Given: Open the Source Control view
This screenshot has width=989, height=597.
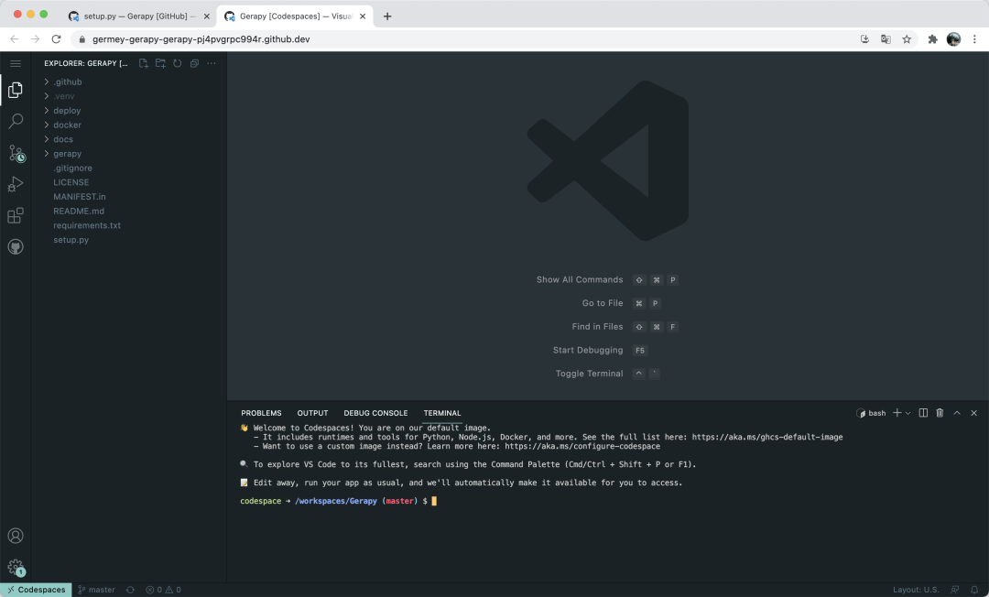Looking at the screenshot, I should [x=15, y=153].
